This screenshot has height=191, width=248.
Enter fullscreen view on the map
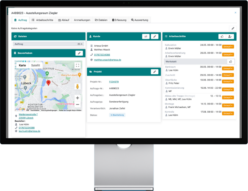(77, 65)
